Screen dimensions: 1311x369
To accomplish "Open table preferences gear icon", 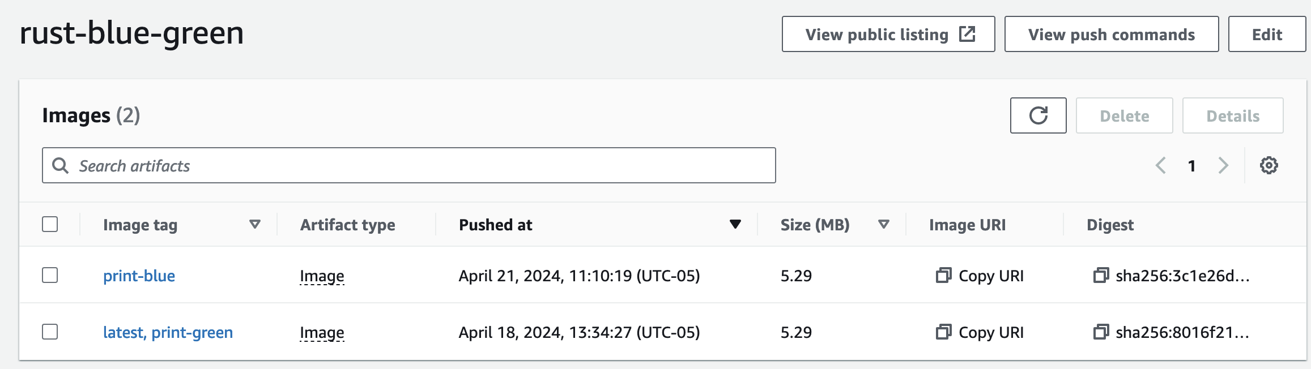I will click(x=1269, y=165).
